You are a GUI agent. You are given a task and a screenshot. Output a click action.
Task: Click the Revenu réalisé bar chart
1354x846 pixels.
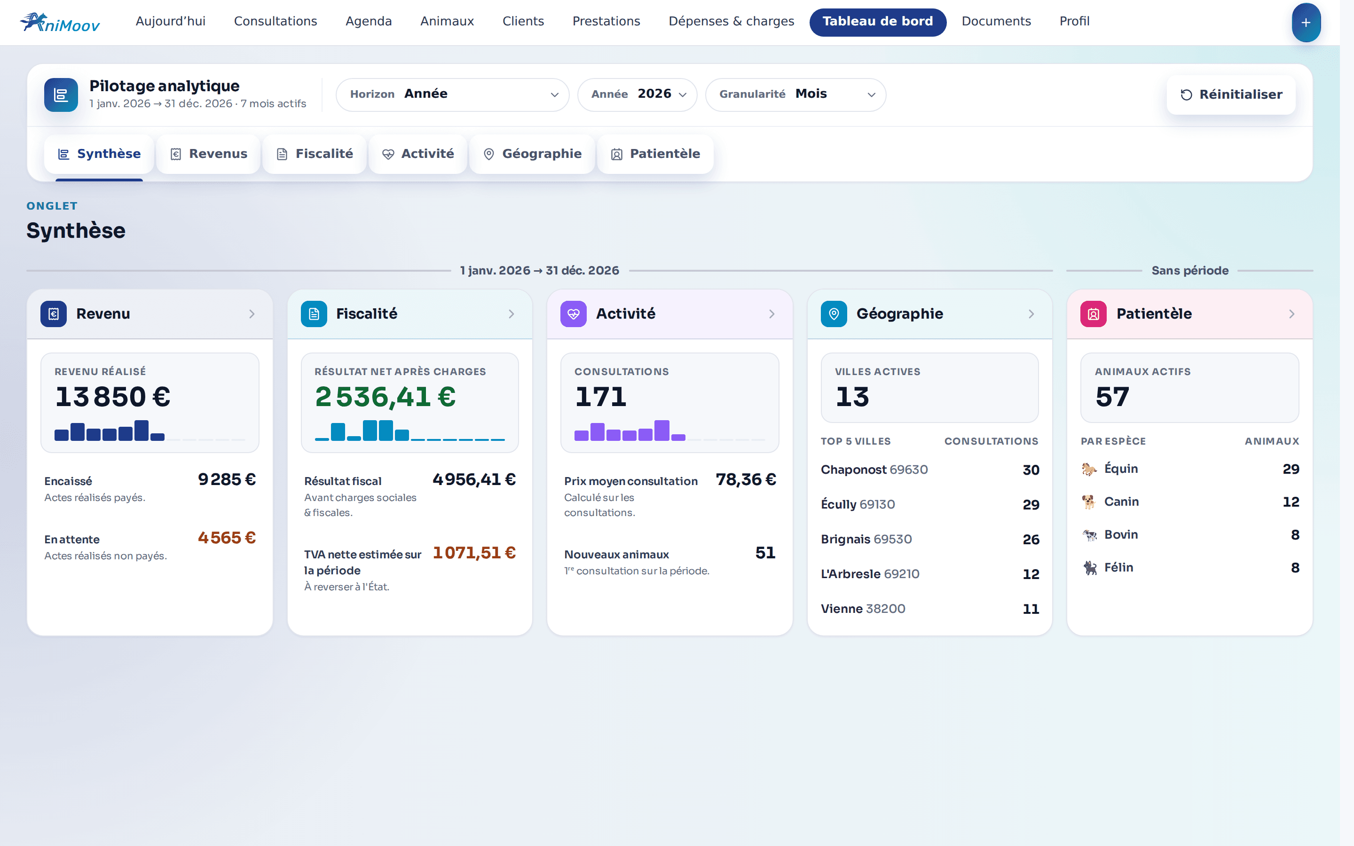click(150, 431)
